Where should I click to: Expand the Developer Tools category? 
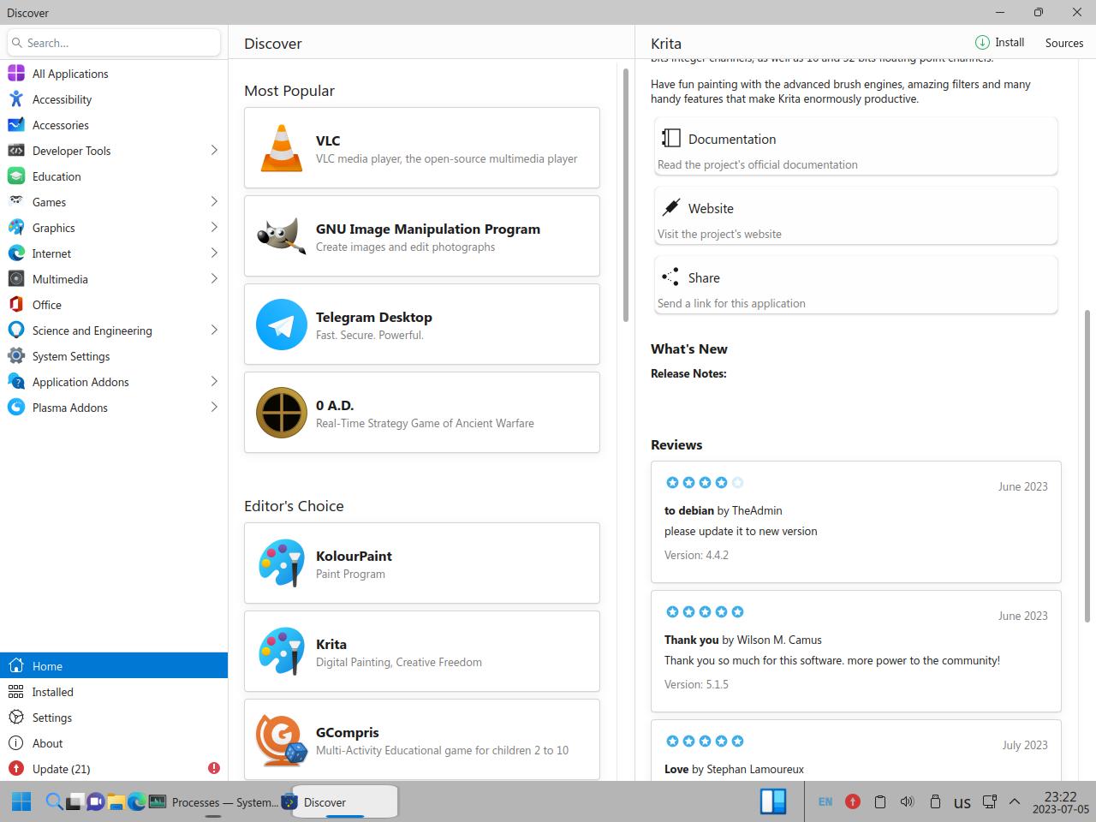214,151
